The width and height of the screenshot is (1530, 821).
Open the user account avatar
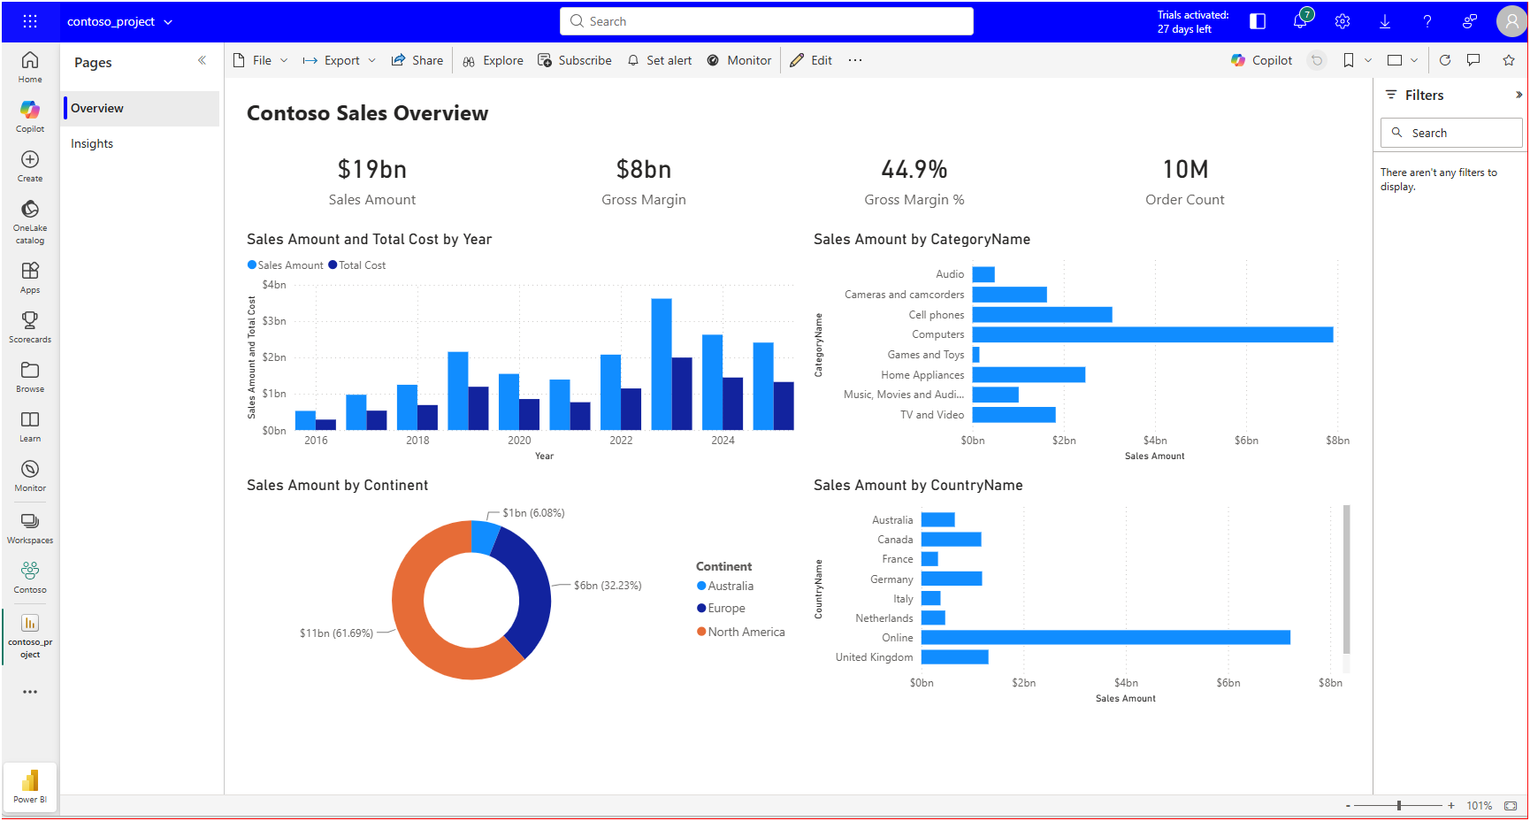1511,21
